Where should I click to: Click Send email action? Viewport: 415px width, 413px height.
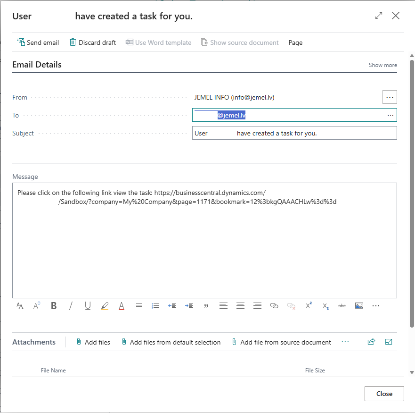pyautogui.click(x=38, y=42)
